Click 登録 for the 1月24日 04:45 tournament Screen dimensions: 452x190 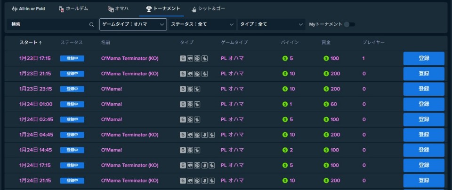(x=424, y=135)
